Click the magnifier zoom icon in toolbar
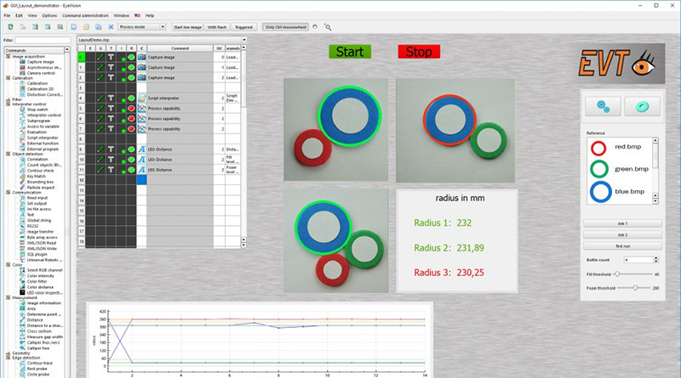Viewport: 681px width, 378px height. [x=328, y=27]
